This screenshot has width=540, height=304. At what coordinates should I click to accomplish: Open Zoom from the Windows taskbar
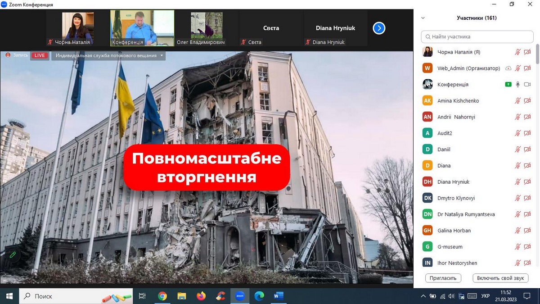click(x=239, y=296)
